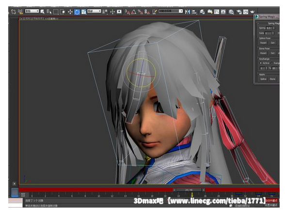This screenshot has height=210, width=285.
Task: Collapse the Spring Magic rollout
Action: 258,23
